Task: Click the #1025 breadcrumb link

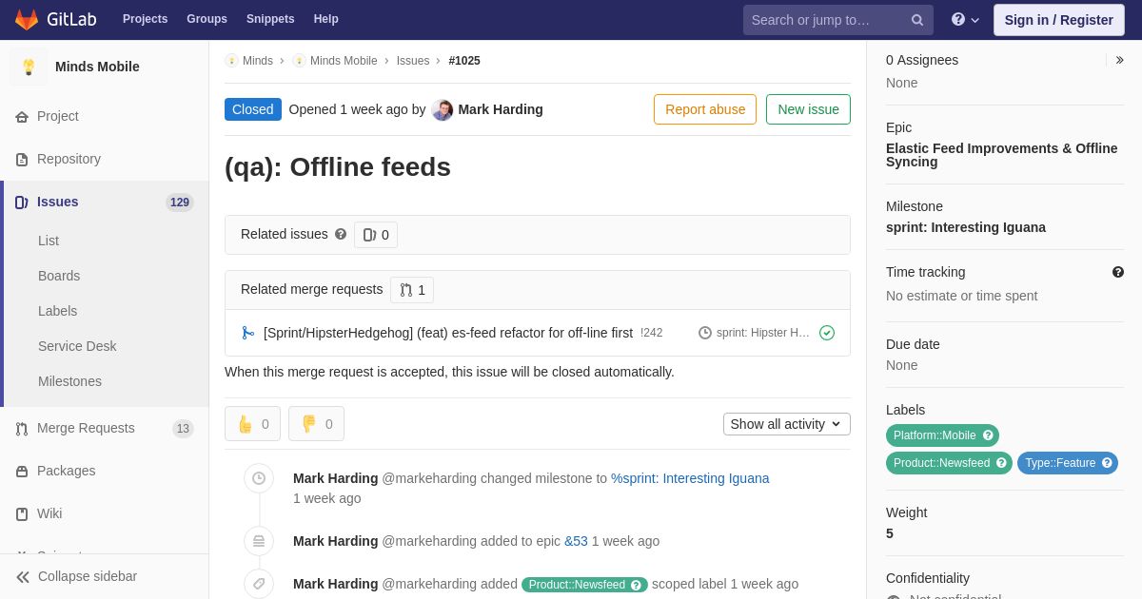Action: (464, 61)
